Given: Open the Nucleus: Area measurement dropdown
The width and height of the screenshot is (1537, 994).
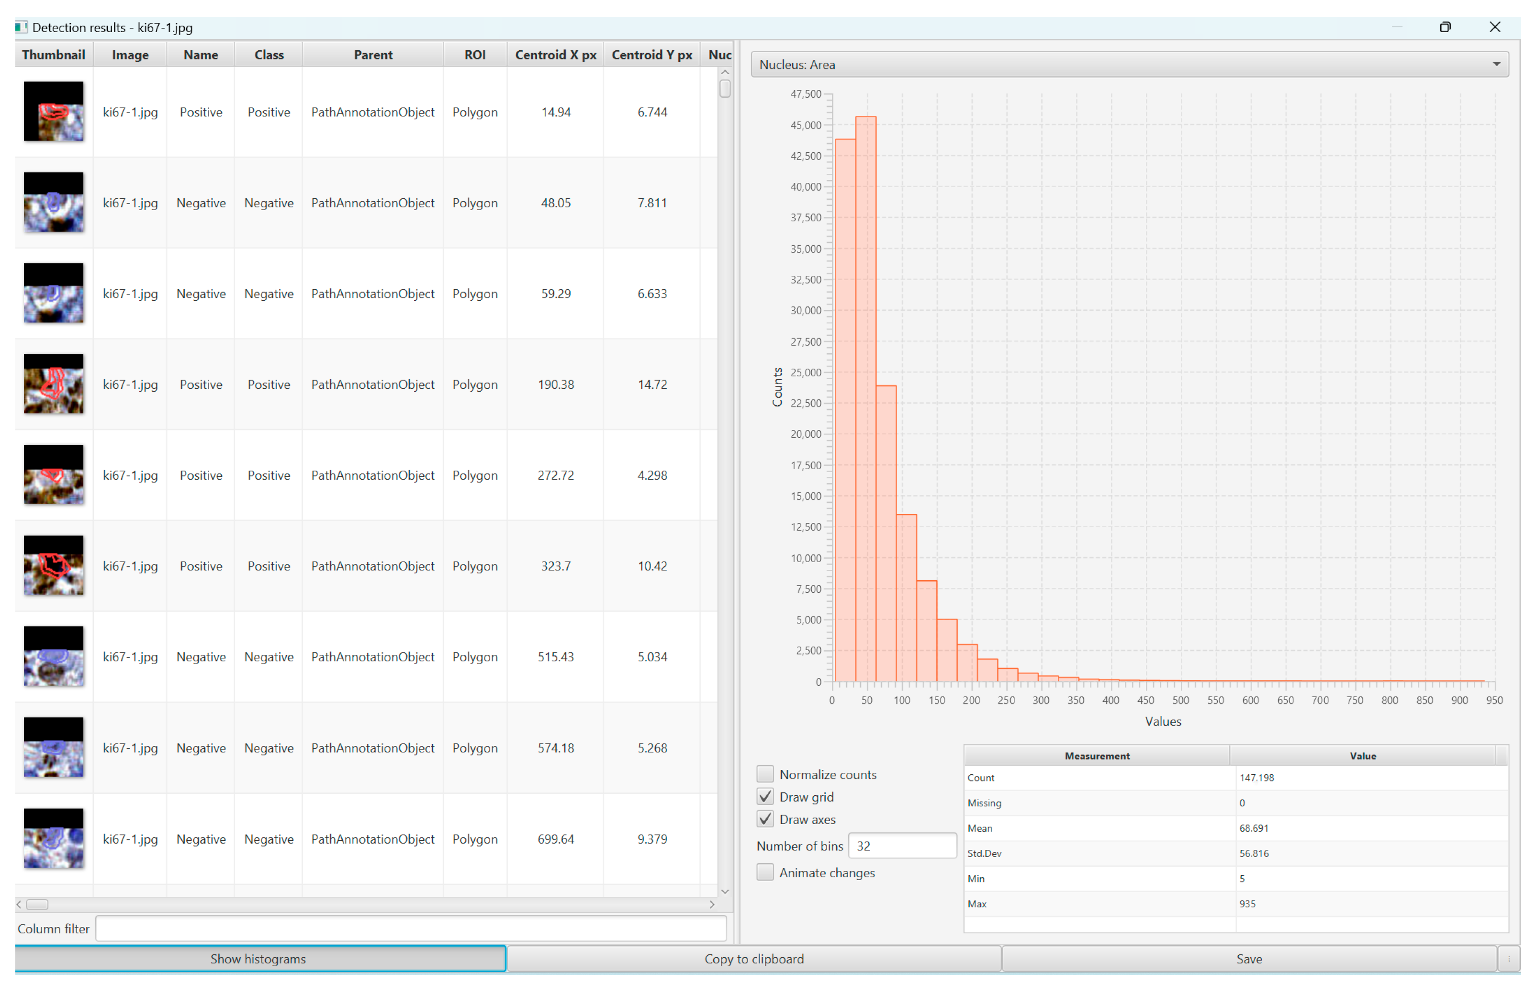Looking at the screenshot, I should (x=1129, y=65).
